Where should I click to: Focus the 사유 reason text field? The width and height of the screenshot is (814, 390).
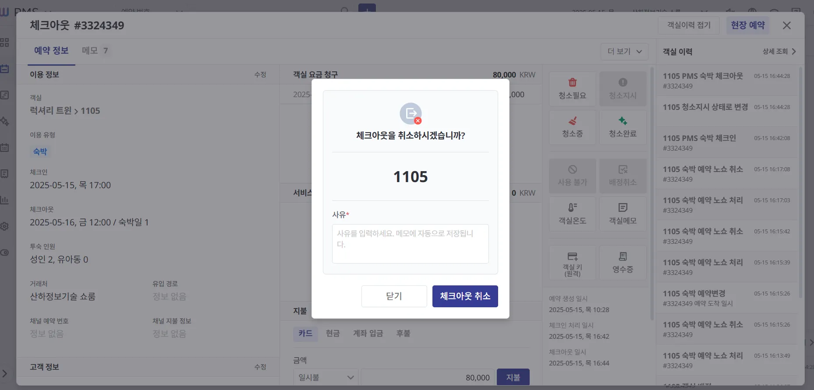pos(410,244)
